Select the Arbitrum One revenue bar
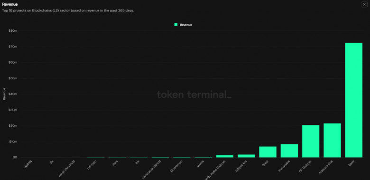Screen dimensions: 370x180 (x=332, y=140)
